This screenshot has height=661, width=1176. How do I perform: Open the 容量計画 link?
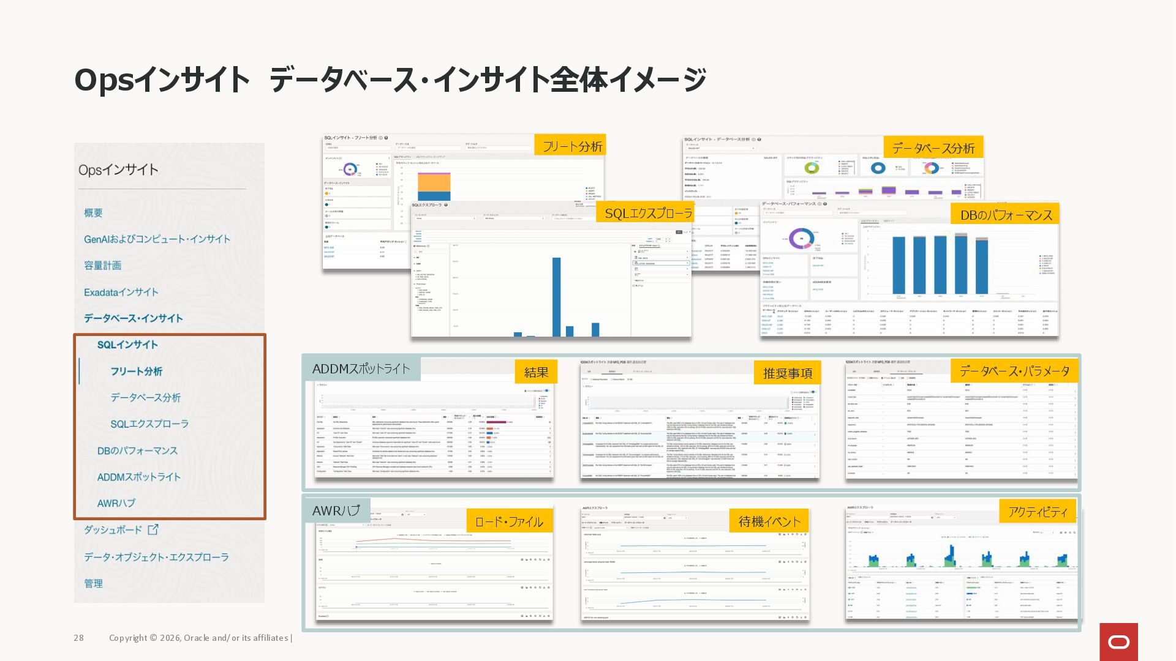[102, 266]
